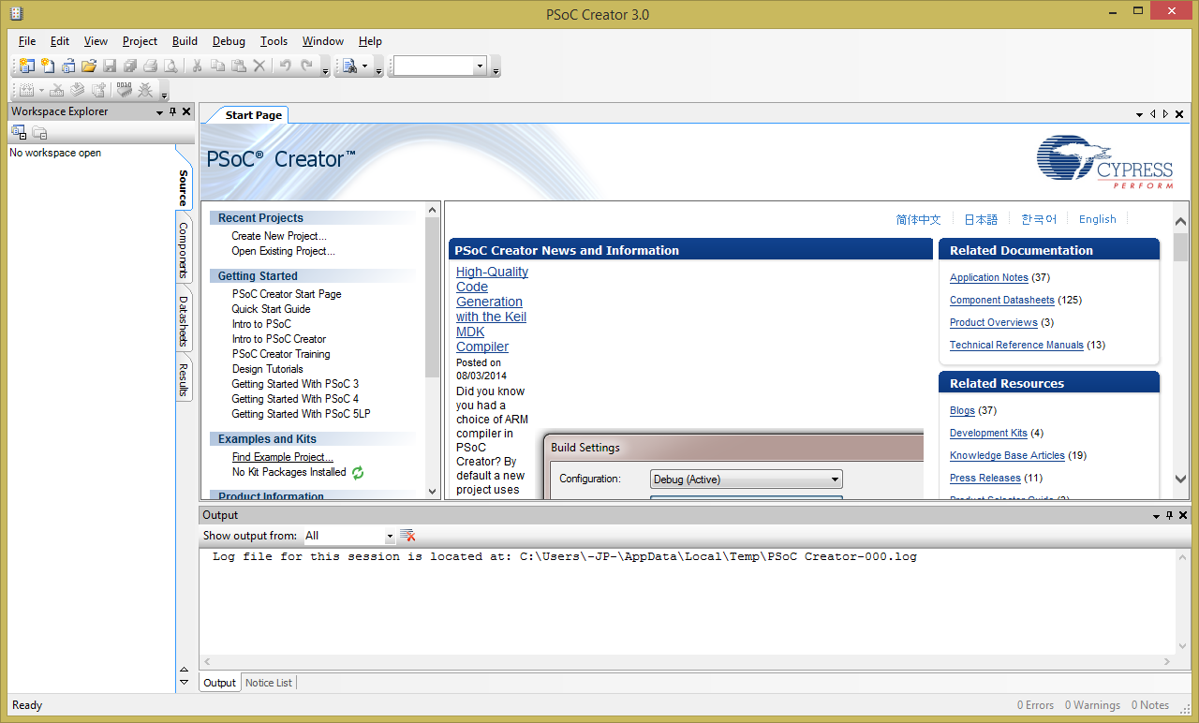The height and width of the screenshot is (723, 1199).
Task: Click the Open folder toolbar icon
Action: (89, 66)
